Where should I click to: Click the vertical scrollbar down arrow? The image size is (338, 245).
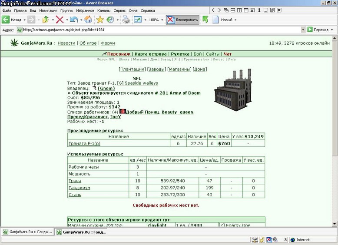[335, 224]
